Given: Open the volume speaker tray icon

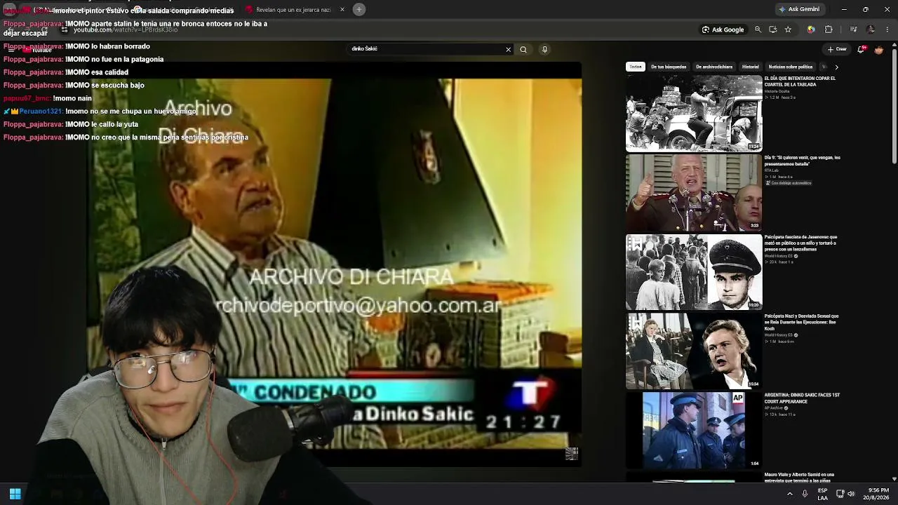Looking at the screenshot, I should (851, 494).
